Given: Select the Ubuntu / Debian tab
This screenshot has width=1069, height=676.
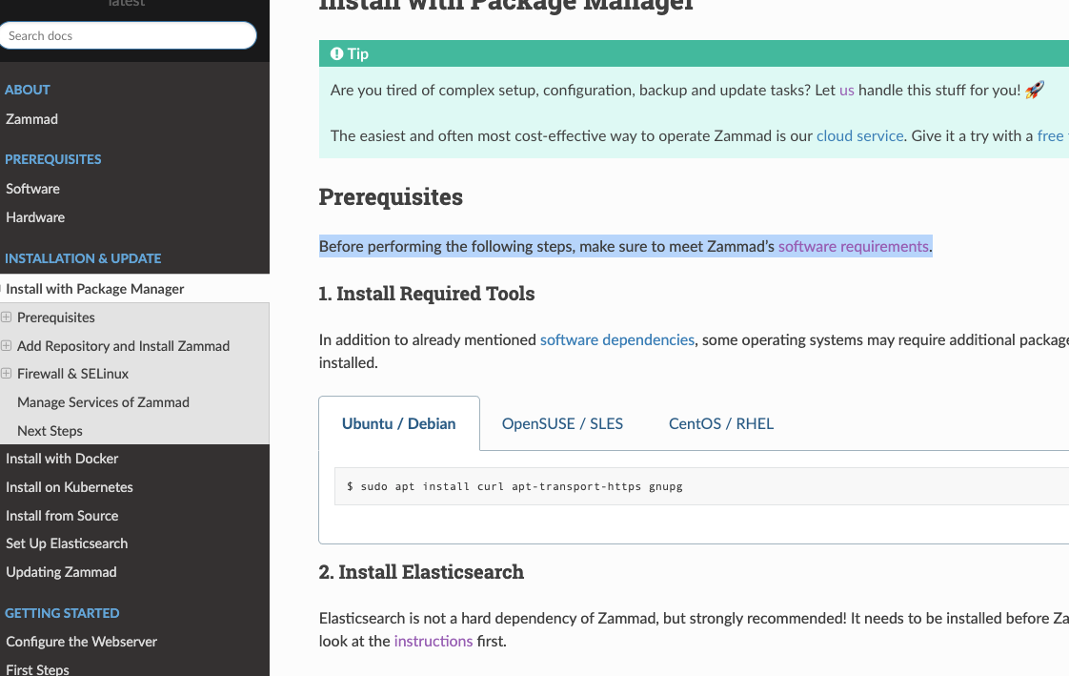Looking at the screenshot, I should (x=399, y=423).
